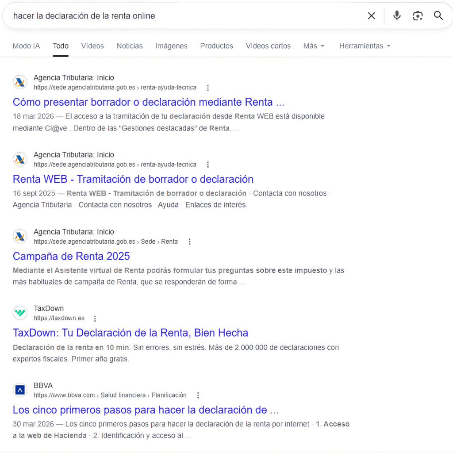This screenshot has width=453, height=453.
Task: Click the TaxDown favicon icon
Action: [x=20, y=313]
